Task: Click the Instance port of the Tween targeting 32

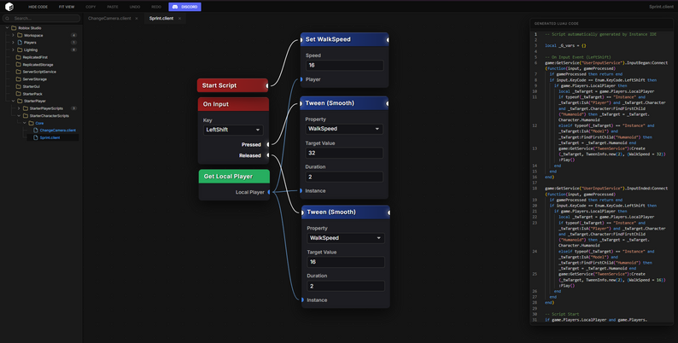Action: click(x=301, y=190)
